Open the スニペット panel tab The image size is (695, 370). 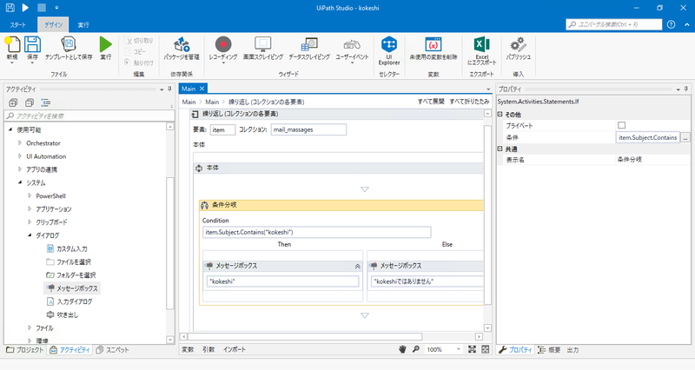tap(113, 350)
